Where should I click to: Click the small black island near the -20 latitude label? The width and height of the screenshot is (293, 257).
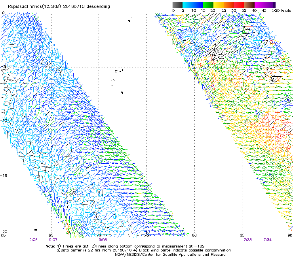click(x=36, y=230)
